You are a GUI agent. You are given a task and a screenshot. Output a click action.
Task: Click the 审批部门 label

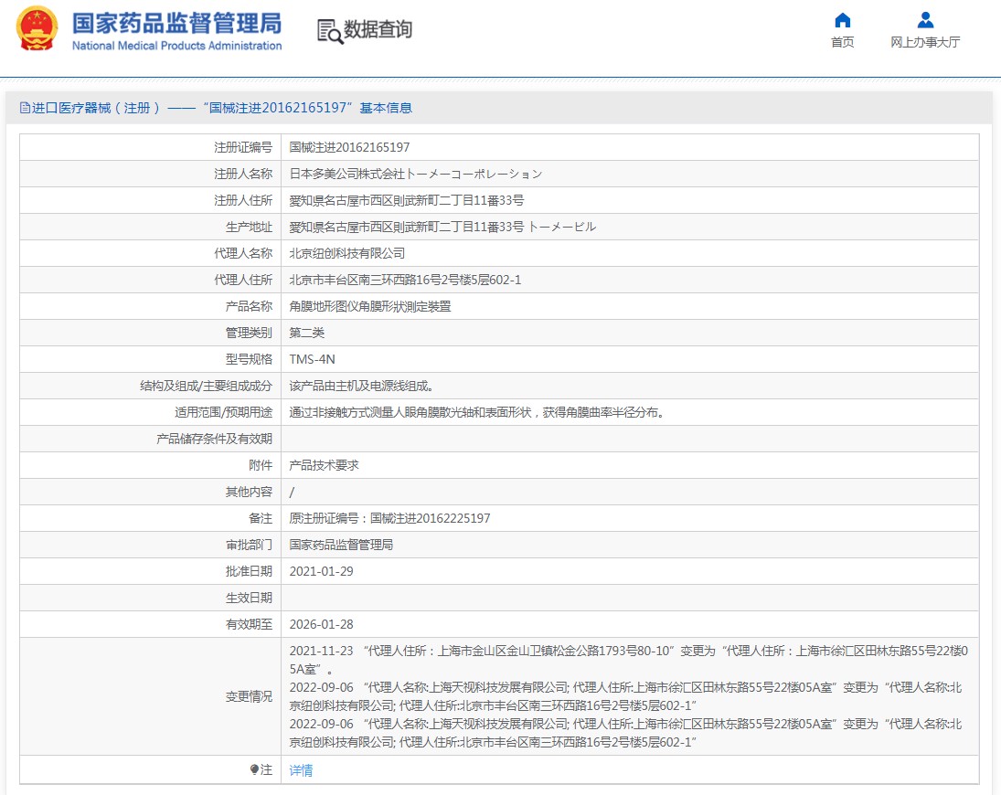click(x=249, y=545)
